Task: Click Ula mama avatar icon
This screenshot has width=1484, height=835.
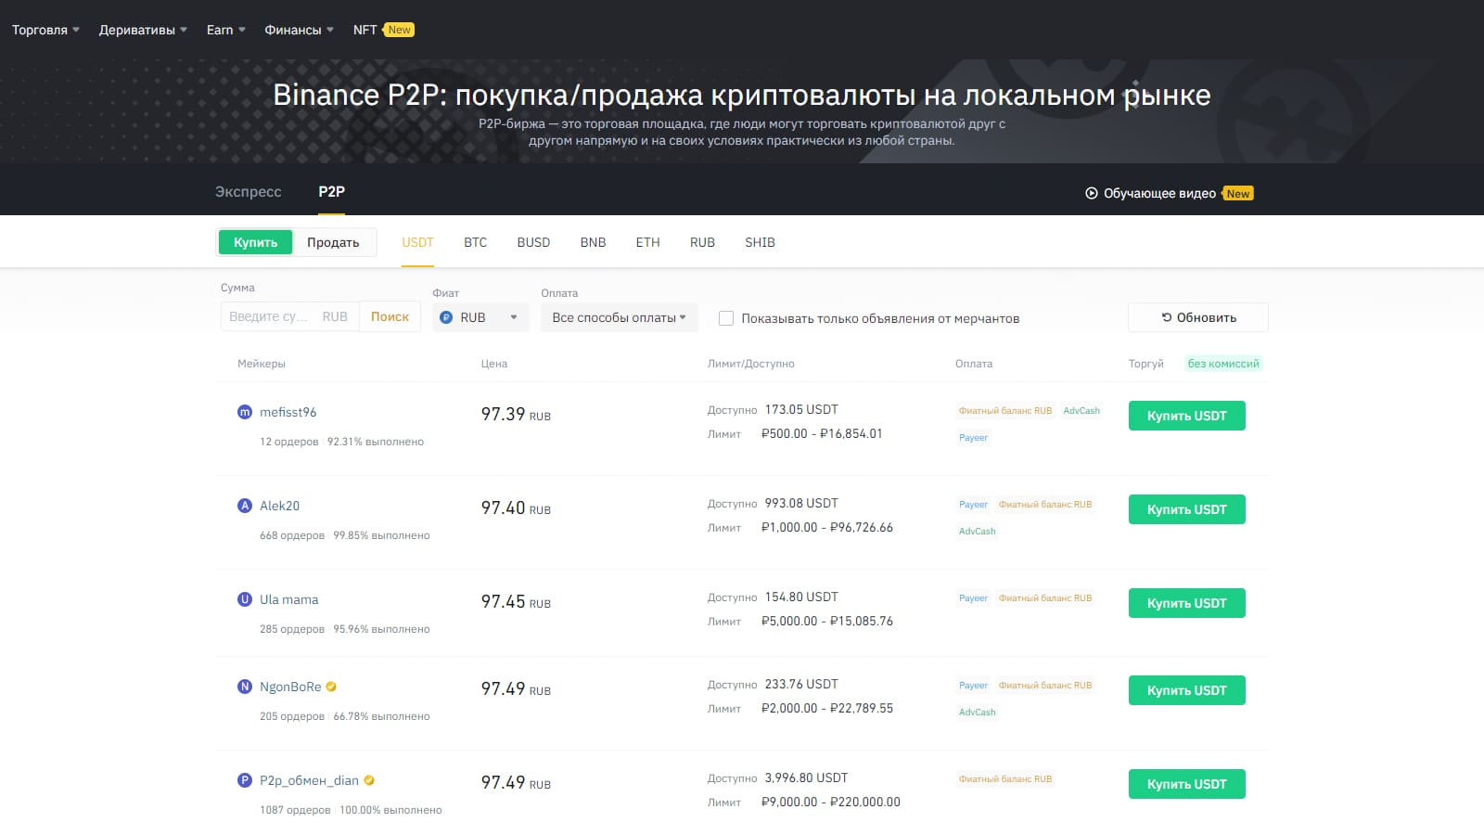Action: (x=245, y=599)
